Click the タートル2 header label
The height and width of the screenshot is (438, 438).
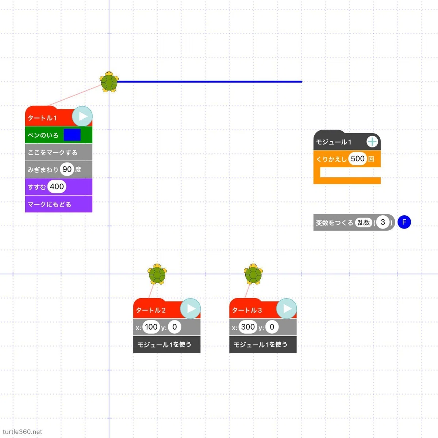[151, 310]
